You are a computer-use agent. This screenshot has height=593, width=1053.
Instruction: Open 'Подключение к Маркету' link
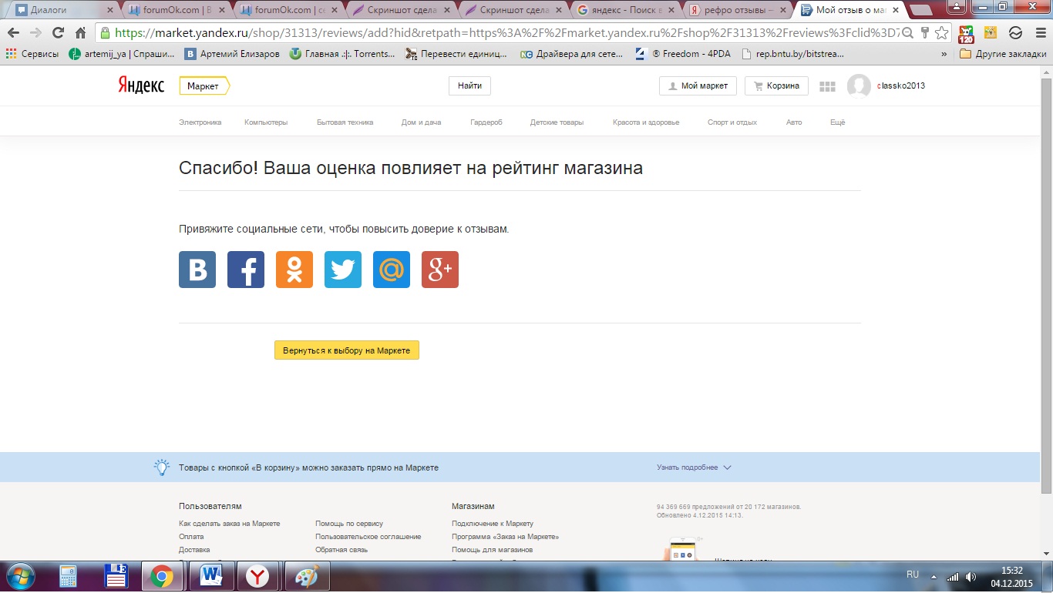[x=493, y=524]
